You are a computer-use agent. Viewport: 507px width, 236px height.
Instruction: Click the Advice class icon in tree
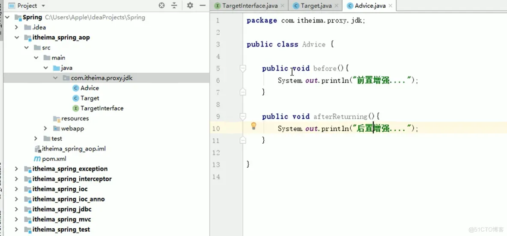coord(76,88)
